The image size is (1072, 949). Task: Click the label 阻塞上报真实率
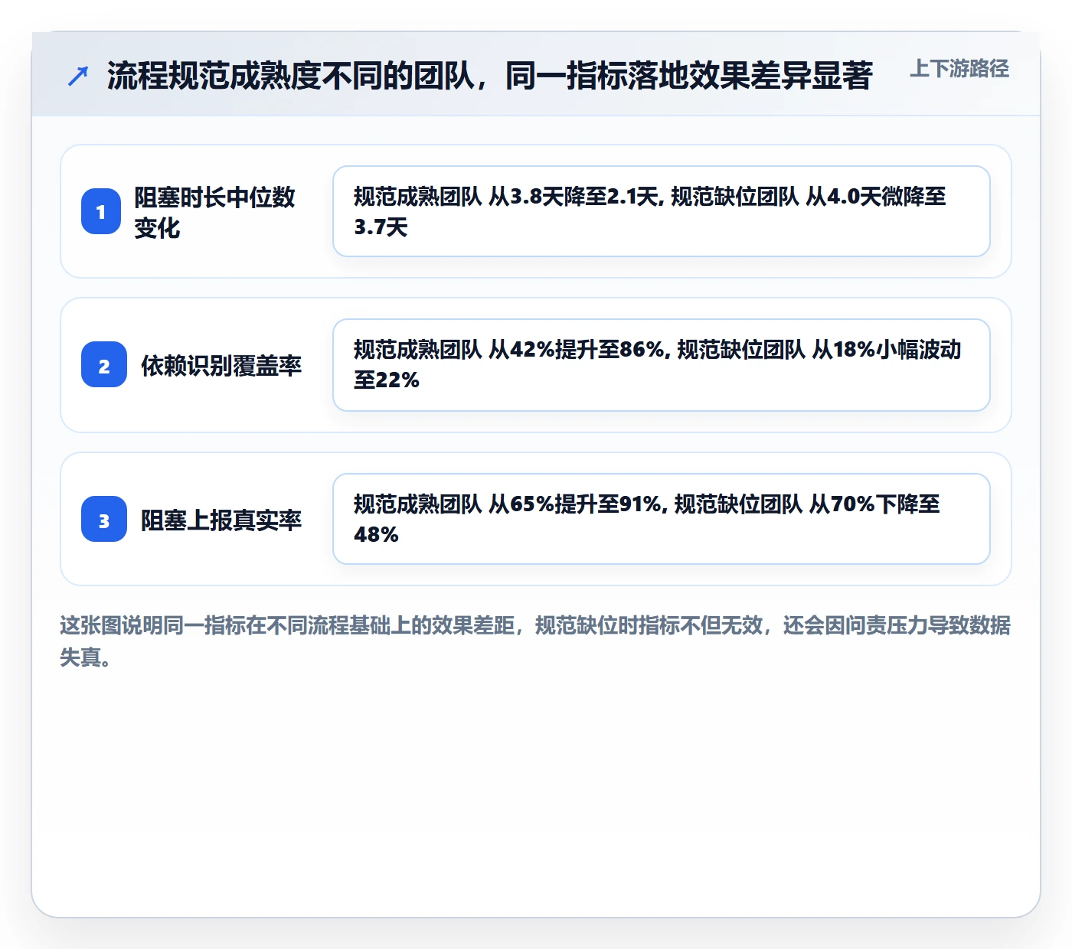[x=221, y=520]
